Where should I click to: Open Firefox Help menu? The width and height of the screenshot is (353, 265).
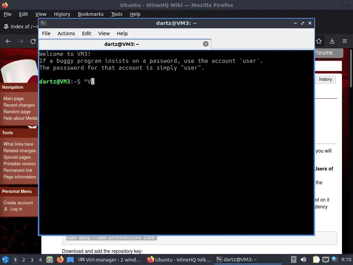click(x=135, y=14)
